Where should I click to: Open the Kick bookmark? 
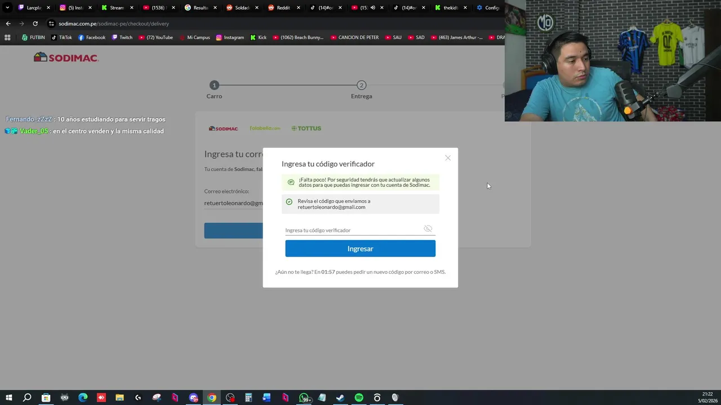point(259,38)
